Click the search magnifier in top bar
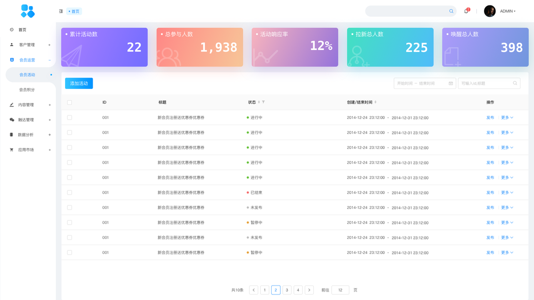Image resolution: width=534 pixels, height=300 pixels. click(451, 11)
